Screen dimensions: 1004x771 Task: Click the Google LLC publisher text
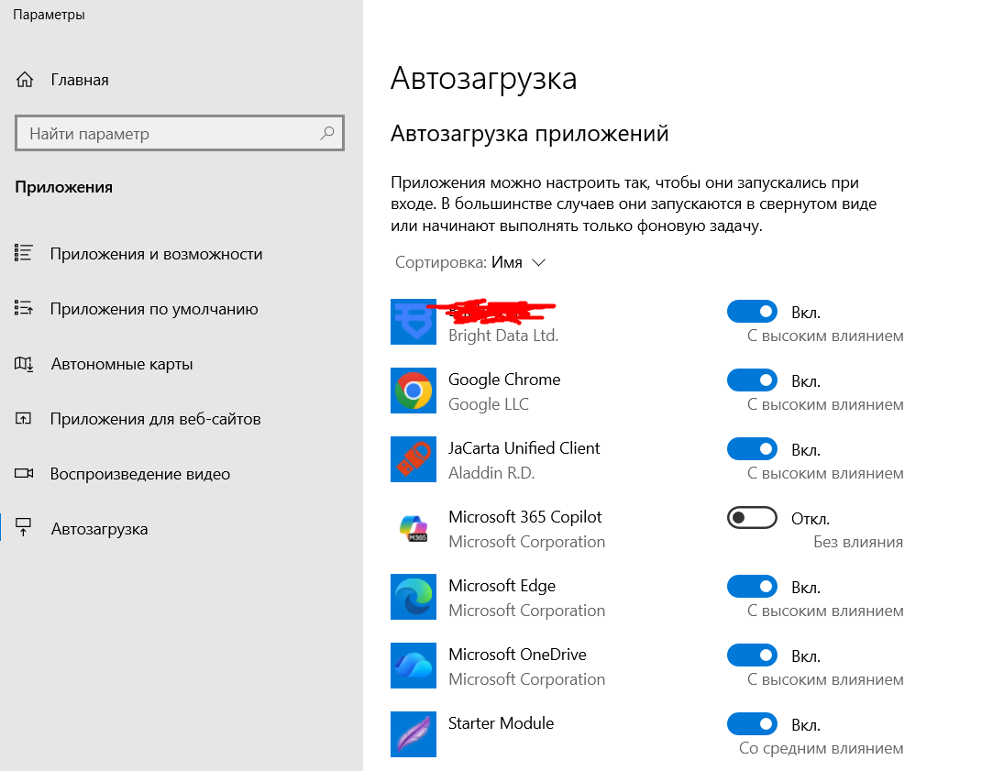coord(489,404)
